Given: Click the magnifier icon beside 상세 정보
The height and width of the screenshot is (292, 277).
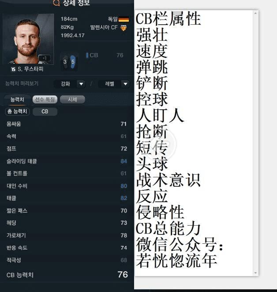Looking at the screenshot, I should tap(56, 3).
